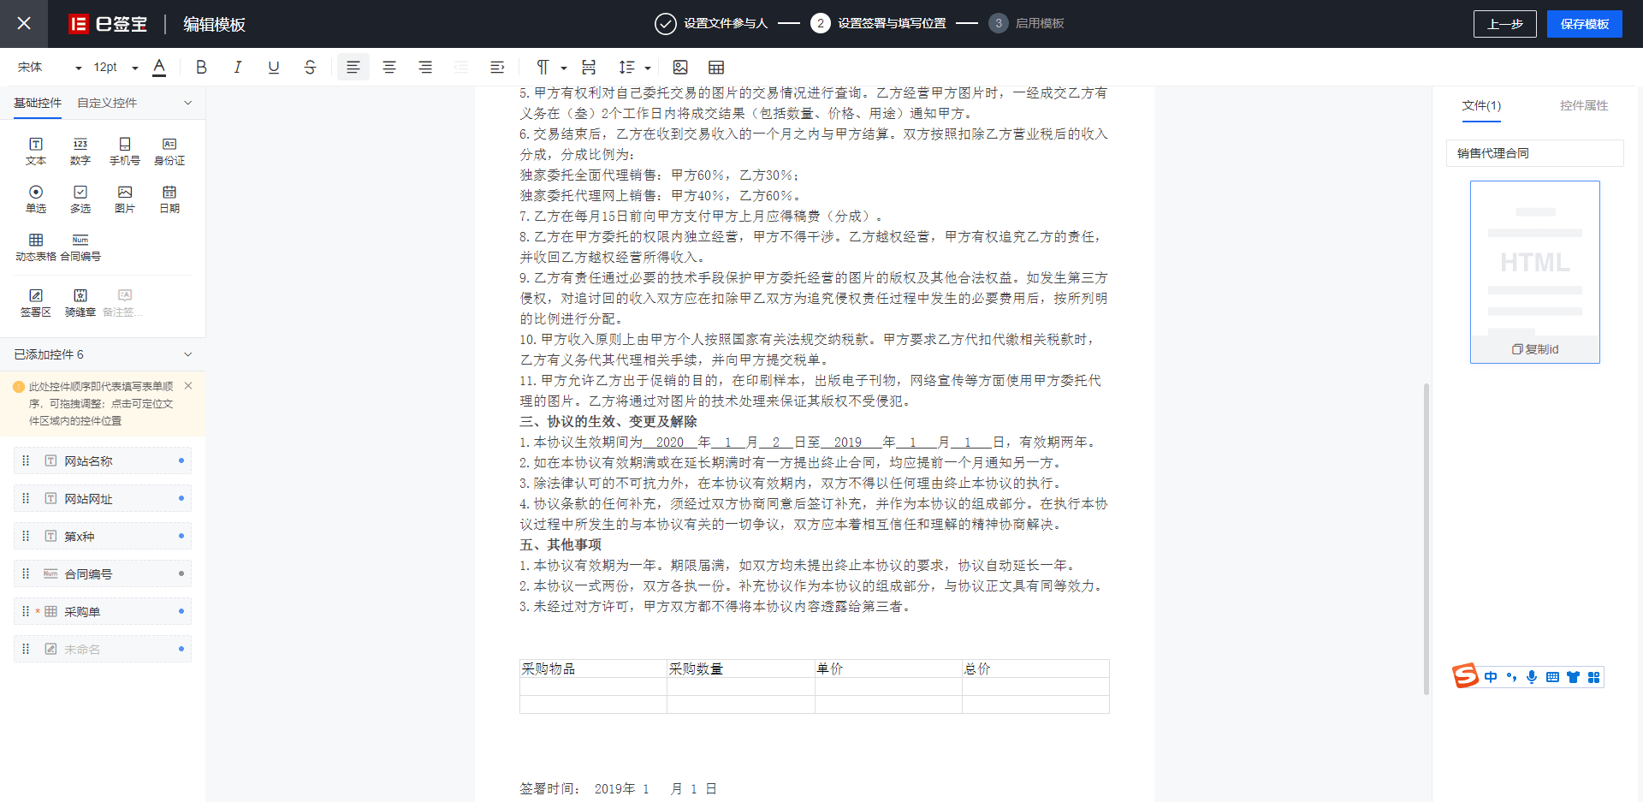Collapse the 已添加控件 6 section

[x=188, y=354]
